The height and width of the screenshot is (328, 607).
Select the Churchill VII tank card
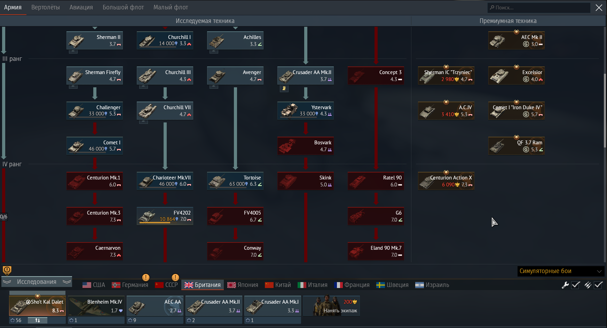165,111
